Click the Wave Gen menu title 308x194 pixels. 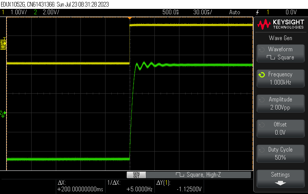click(280, 38)
